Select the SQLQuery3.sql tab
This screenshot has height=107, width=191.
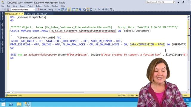click(x=11, y=14)
